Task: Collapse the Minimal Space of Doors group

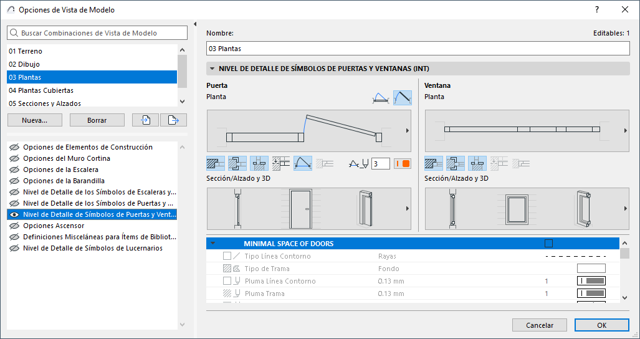Action: click(x=213, y=244)
